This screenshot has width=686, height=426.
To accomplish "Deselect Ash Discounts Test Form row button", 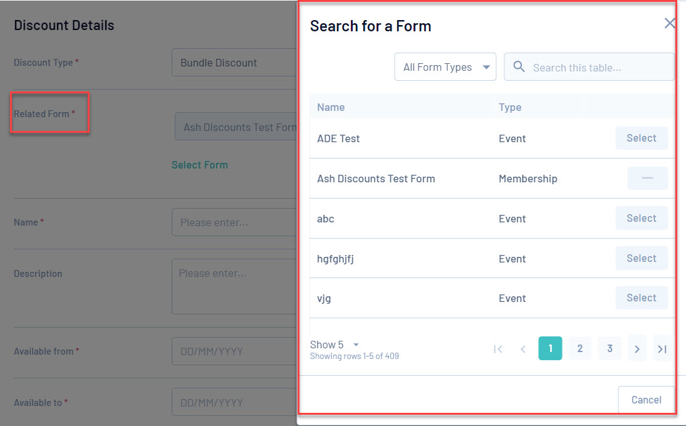I will tap(647, 179).
